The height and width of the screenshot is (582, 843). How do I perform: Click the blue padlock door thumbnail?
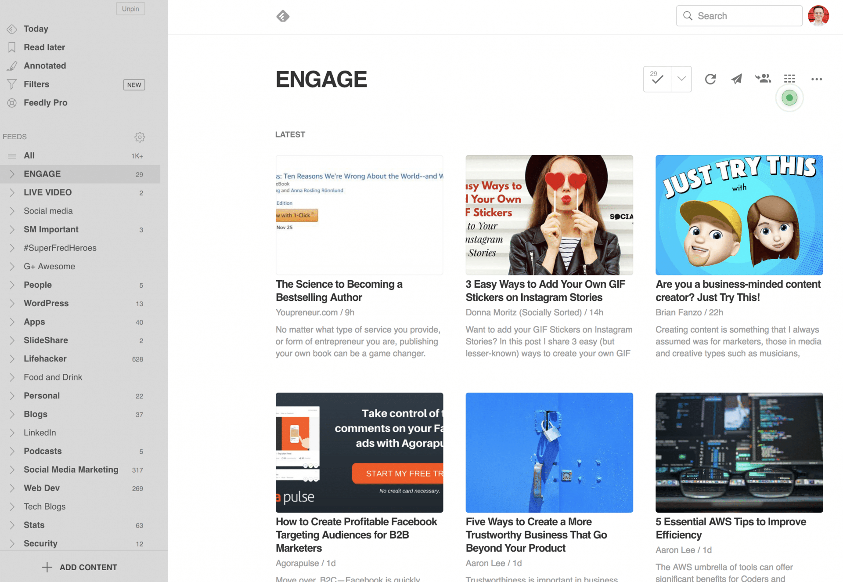(549, 452)
